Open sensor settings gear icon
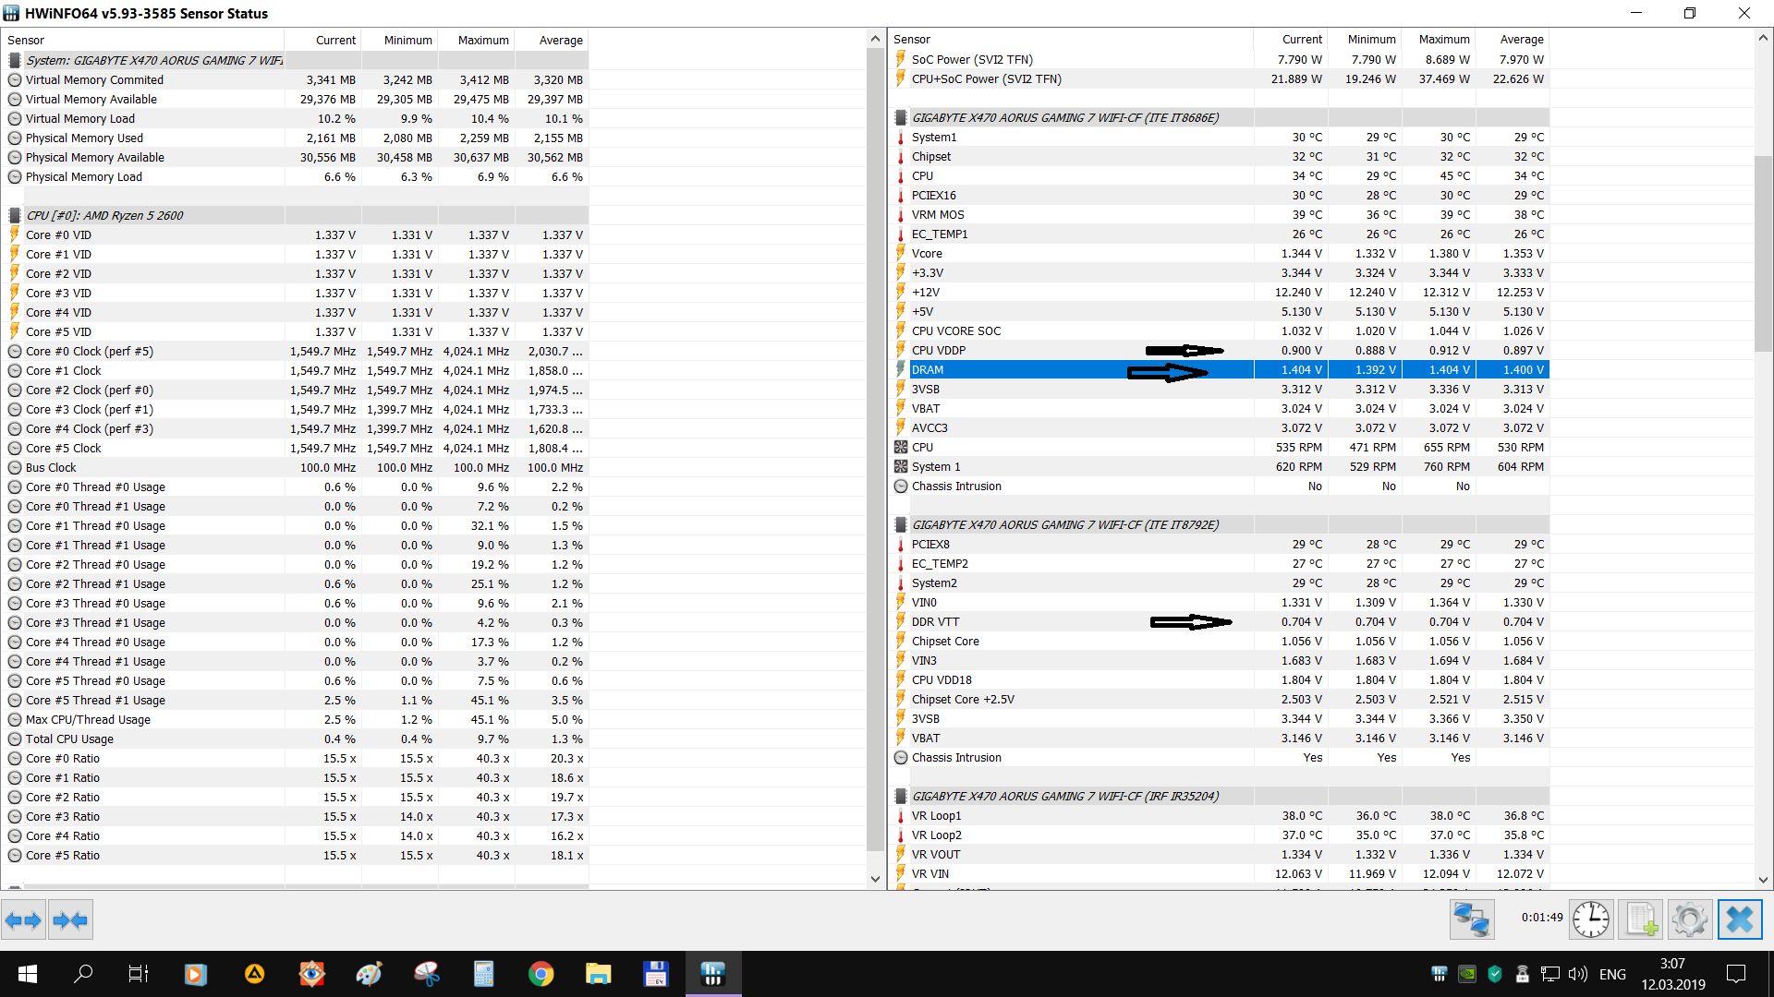 point(1689,919)
